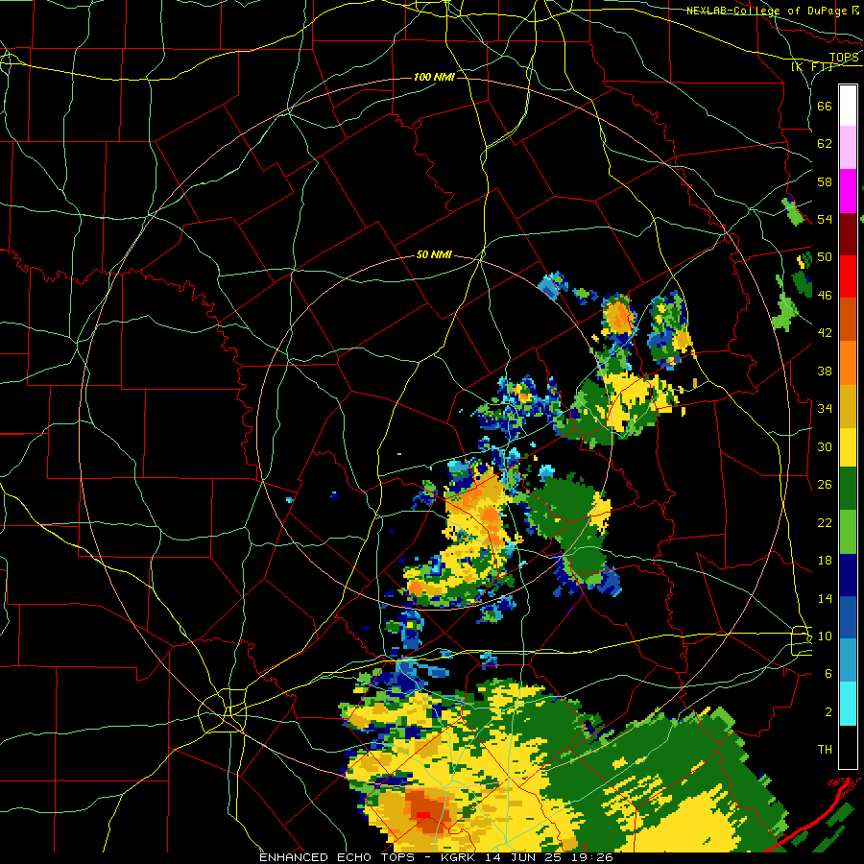Click the legend value "42"

coord(825,333)
